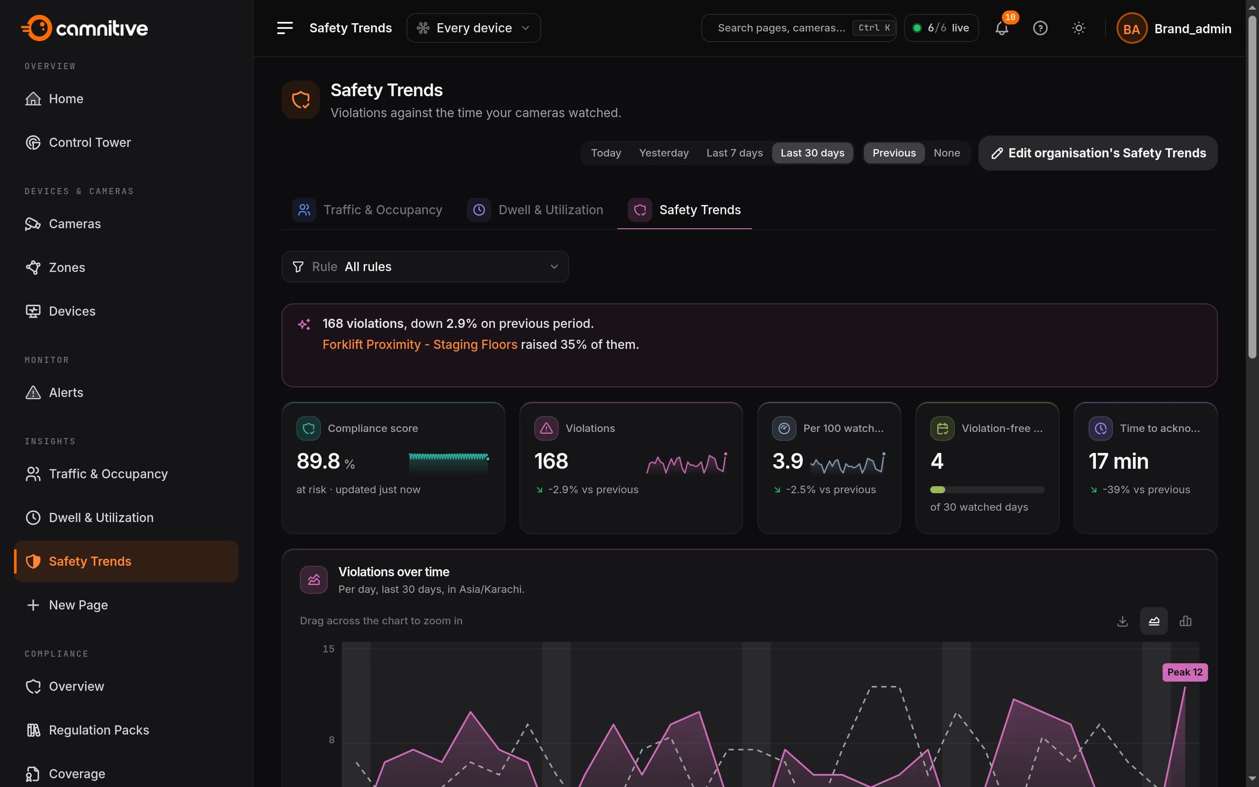The height and width of the screenshot is (787, 1259).
Task: Open the help question mark icon
Action: click(1040, 28)
